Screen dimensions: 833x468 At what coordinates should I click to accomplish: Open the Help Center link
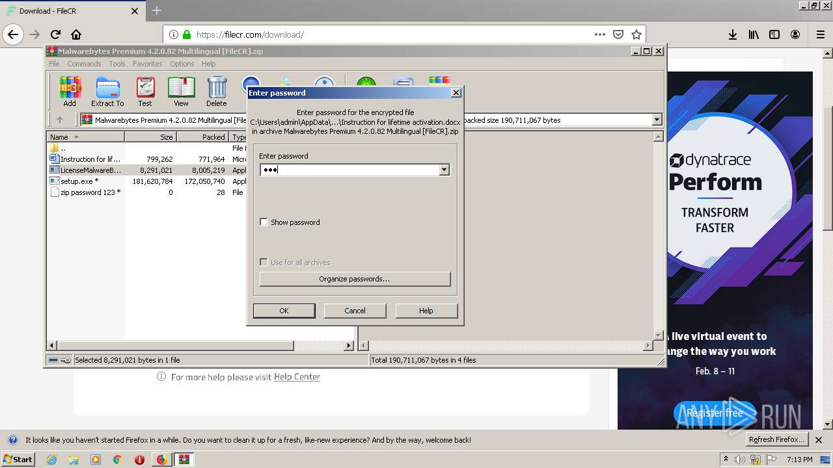coord(297,376)
